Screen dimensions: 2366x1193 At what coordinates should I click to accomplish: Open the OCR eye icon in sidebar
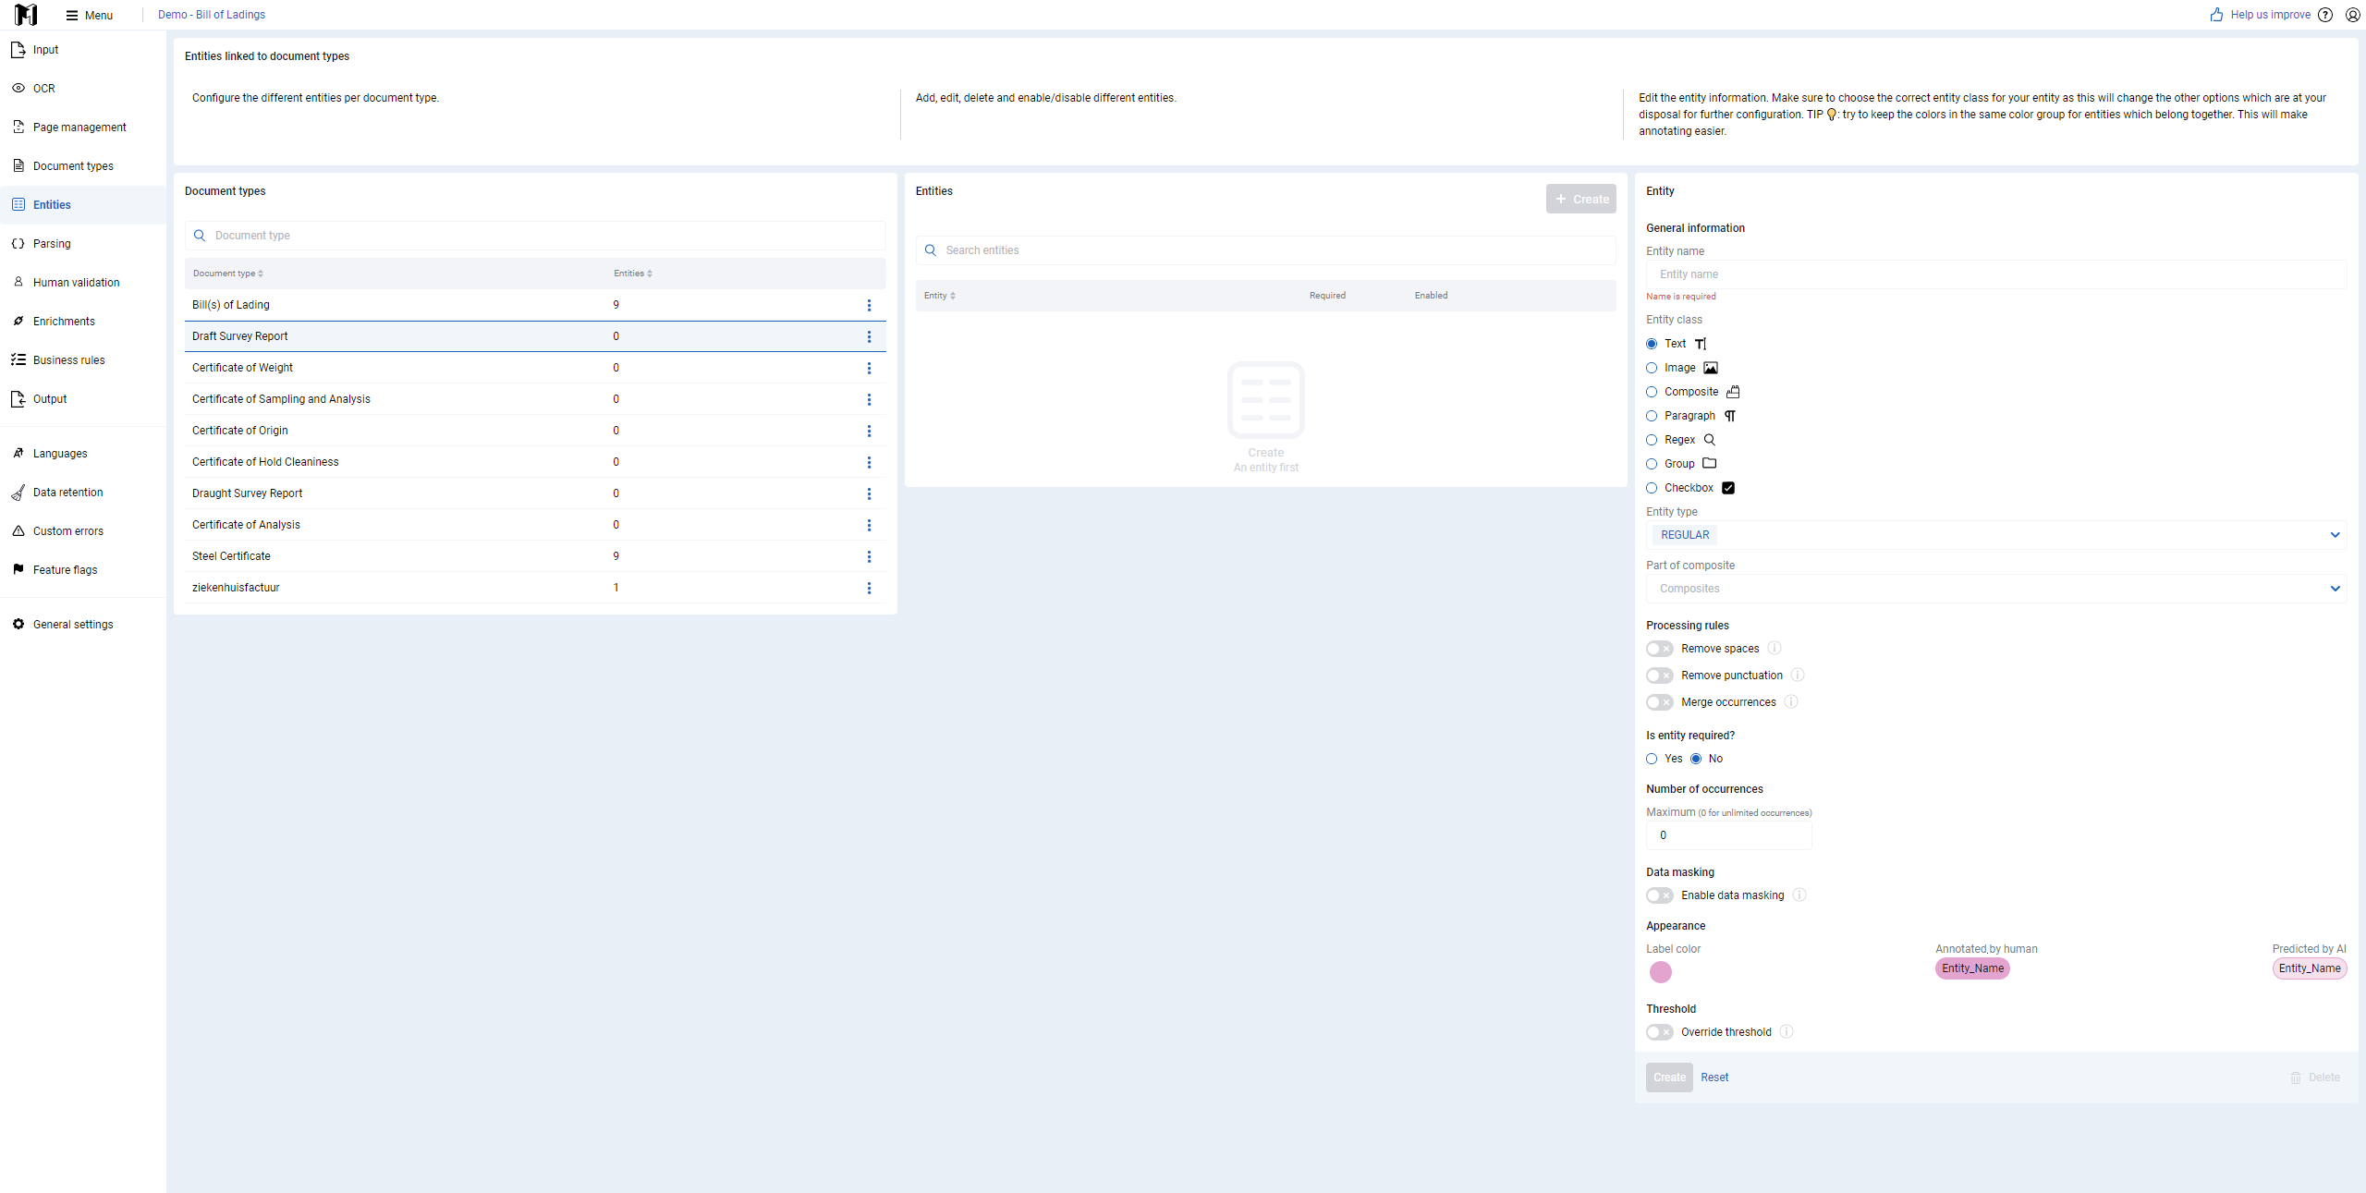(18, 89)
